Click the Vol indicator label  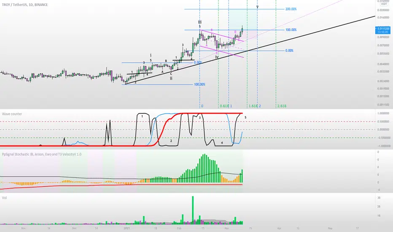click(4, 198)
